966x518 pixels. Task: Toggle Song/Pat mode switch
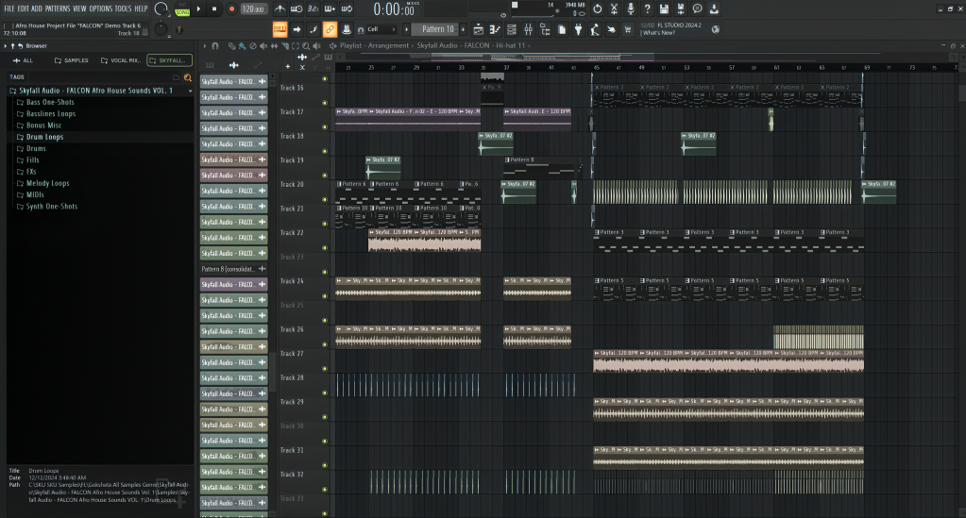[182, 9]
